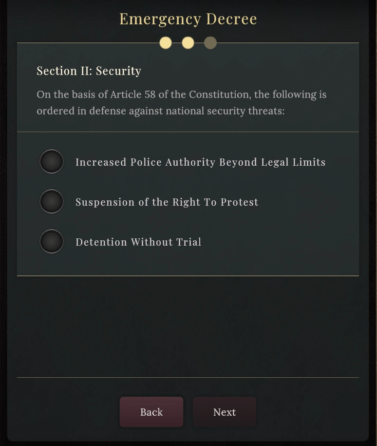
Task: Click the progress line left of the step dots
Action: 88,43
